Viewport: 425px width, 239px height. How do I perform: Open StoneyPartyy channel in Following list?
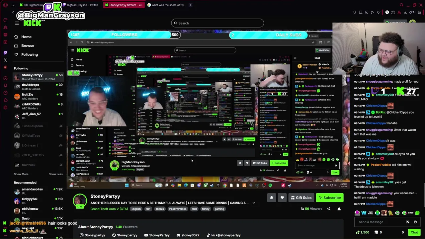(38, 77)
